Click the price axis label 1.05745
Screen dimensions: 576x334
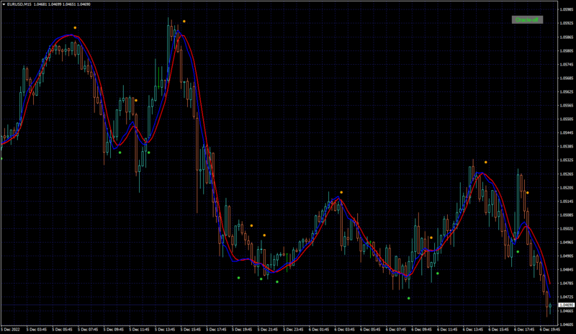[x=566, y=64]
